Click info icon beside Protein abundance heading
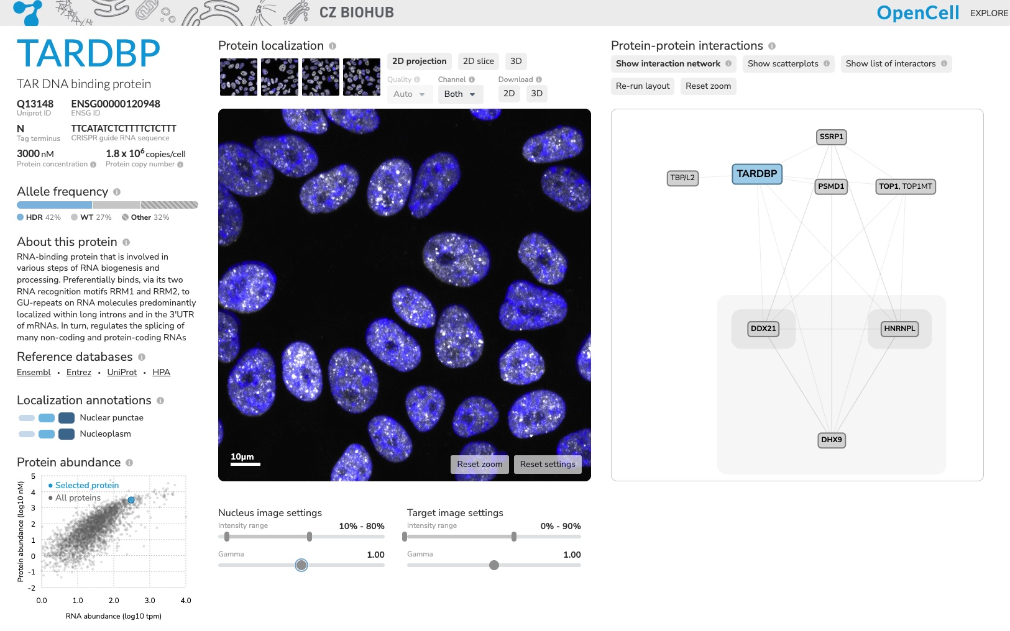The width and height of the screenshot is (1010, 631). click(x=129, y=463)
